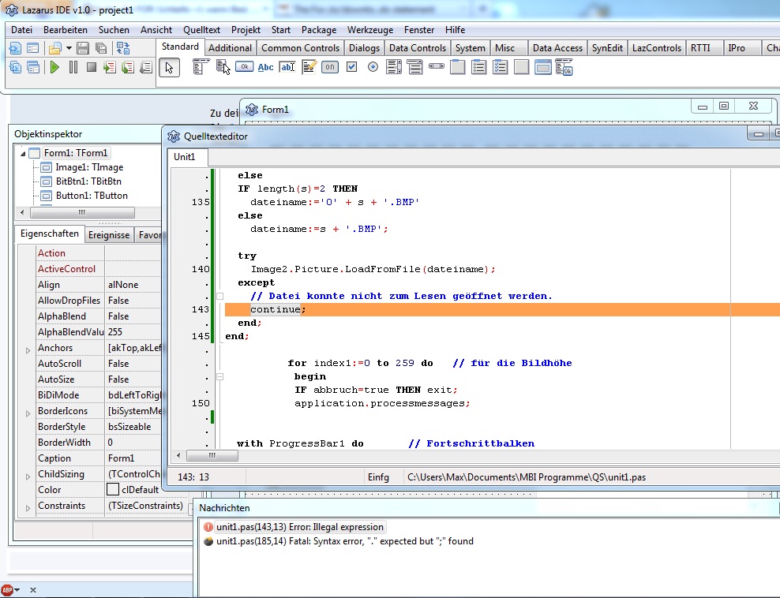780x598 pixels.
Task: Select the TButton component in palette
Action: point(244,67)
